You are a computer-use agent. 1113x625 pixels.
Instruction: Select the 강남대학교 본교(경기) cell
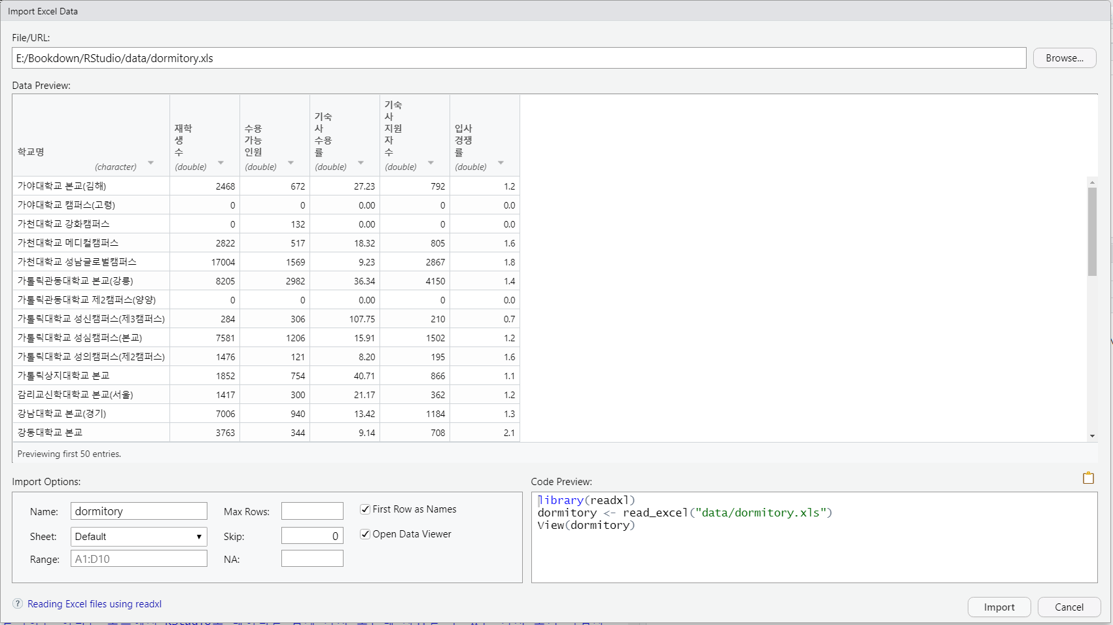91,414
